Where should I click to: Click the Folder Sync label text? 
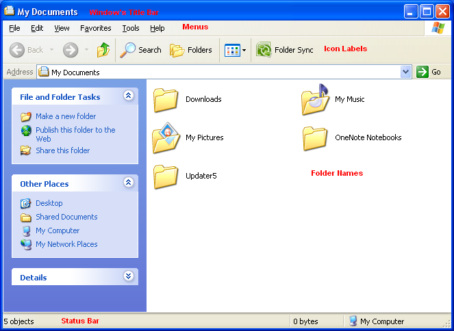coord(294,50)
